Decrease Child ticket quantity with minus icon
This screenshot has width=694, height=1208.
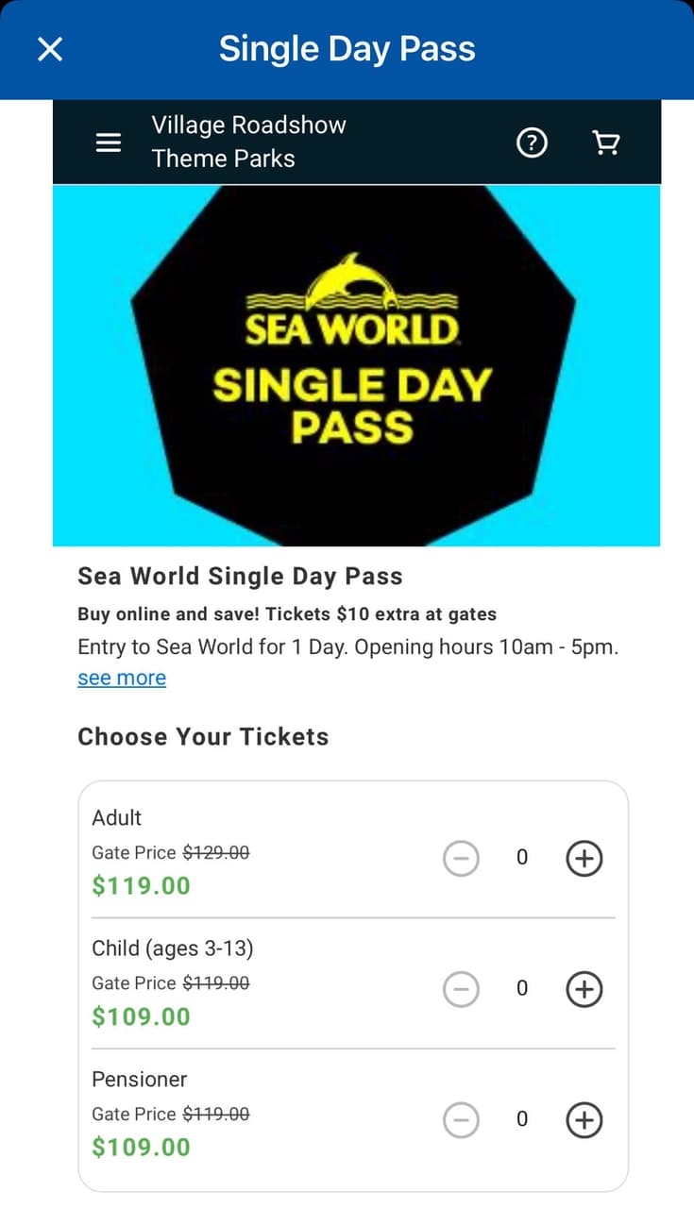(x=461, y=989)
